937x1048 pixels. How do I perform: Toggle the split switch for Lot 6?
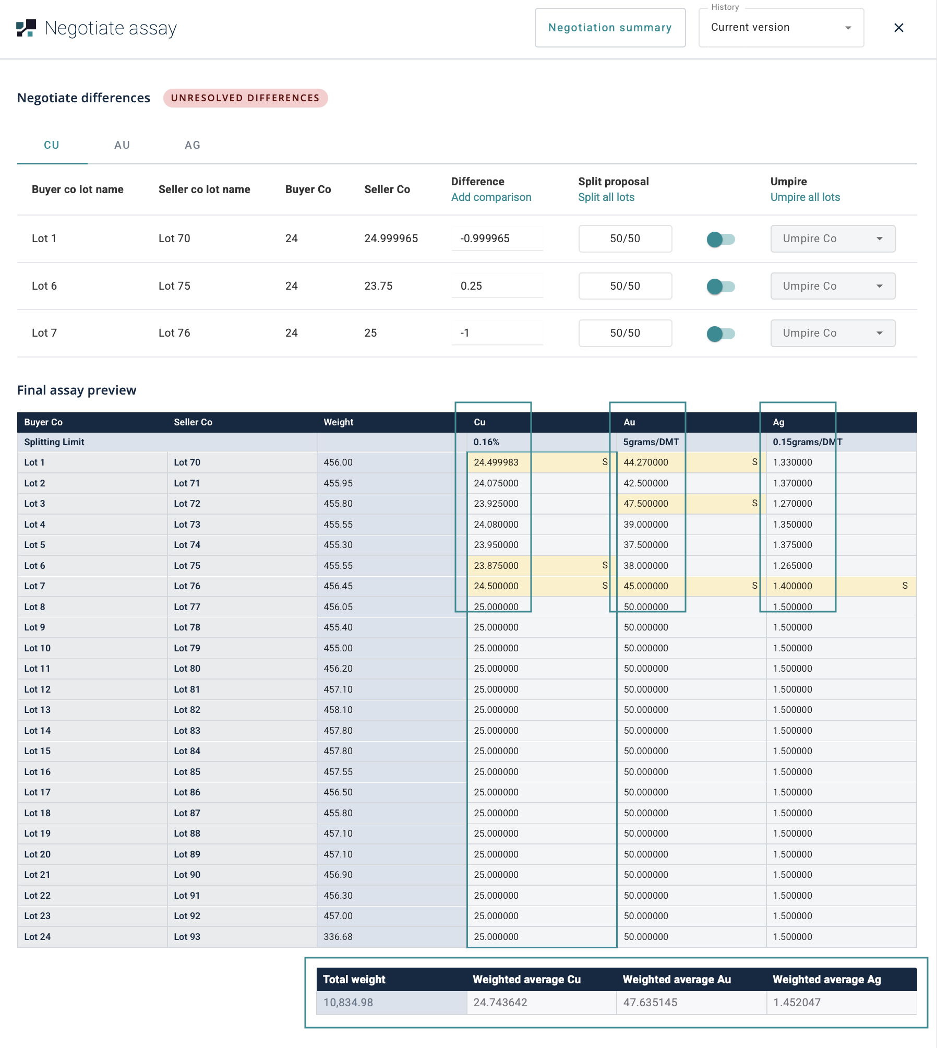point(720,287)
